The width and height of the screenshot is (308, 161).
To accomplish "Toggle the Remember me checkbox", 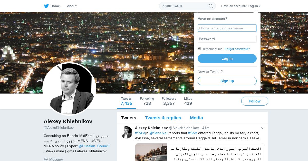I will (199, 49).
